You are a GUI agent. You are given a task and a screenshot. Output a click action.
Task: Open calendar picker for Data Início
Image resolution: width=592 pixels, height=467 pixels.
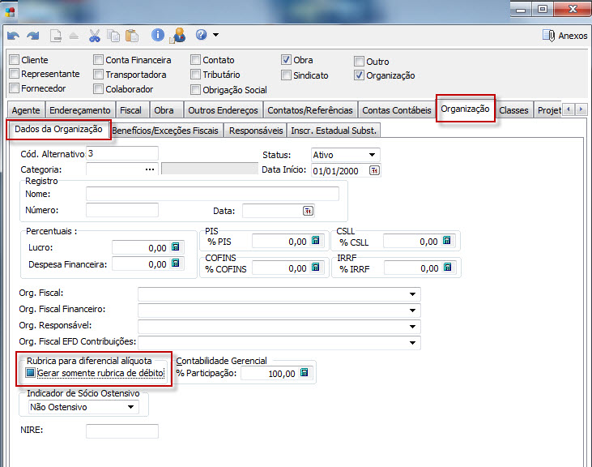tap(373, 170)
